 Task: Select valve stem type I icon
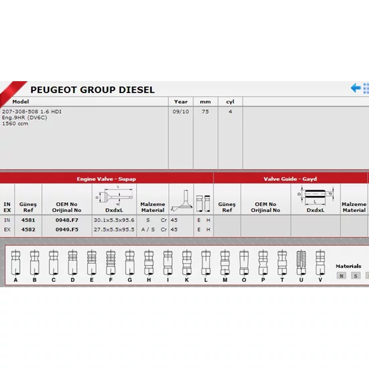168,263
